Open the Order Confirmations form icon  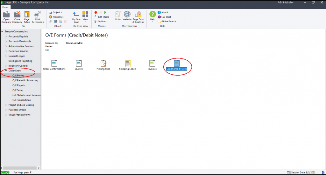tap(54, 63)
